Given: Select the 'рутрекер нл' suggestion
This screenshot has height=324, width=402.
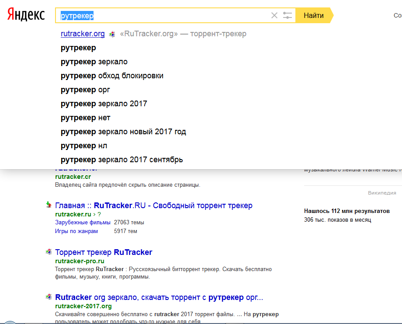Looking at the screenshot, I should click(84, 146).
